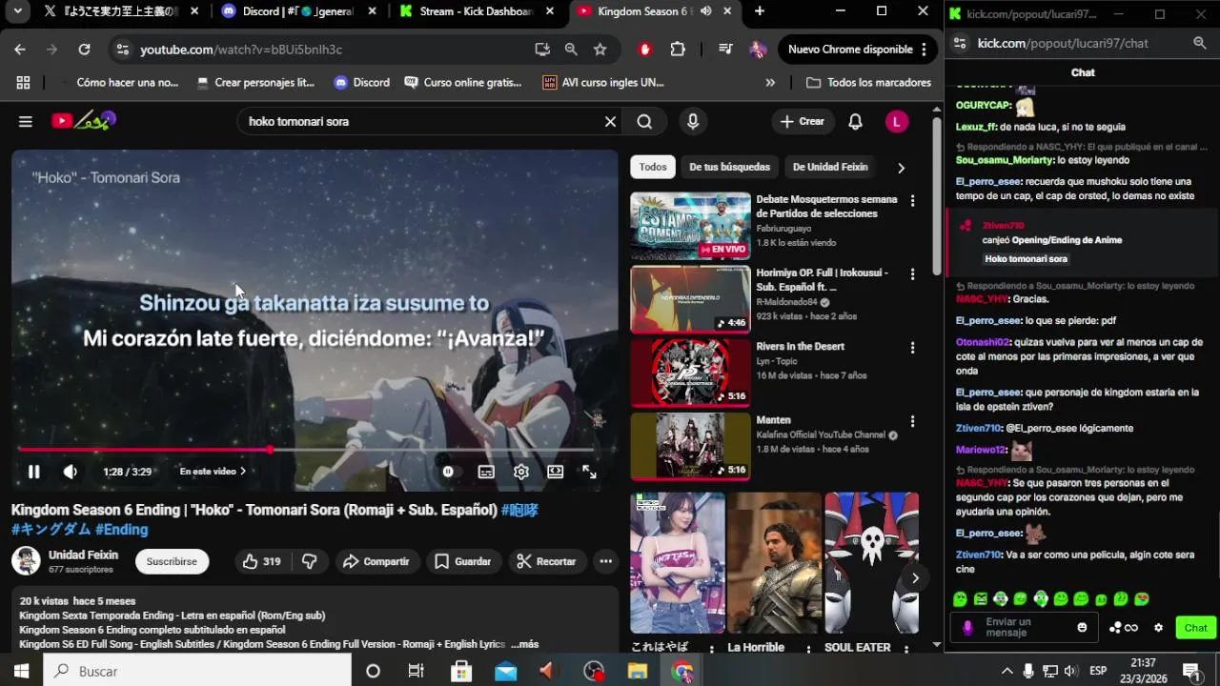
Task: Click the Compartir share button
Action: (x=376, y=561)
